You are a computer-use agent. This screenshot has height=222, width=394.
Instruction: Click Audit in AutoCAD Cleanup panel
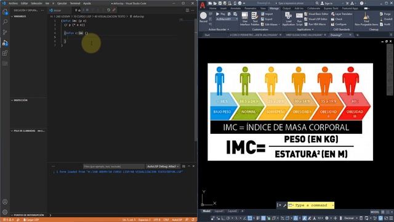[x=385, y=25]
